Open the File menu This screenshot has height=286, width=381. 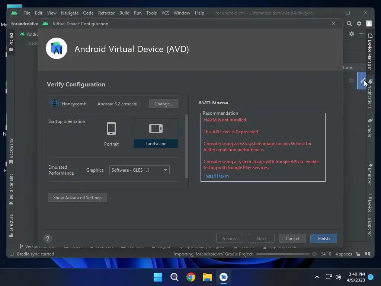click(x=26, y=13)
